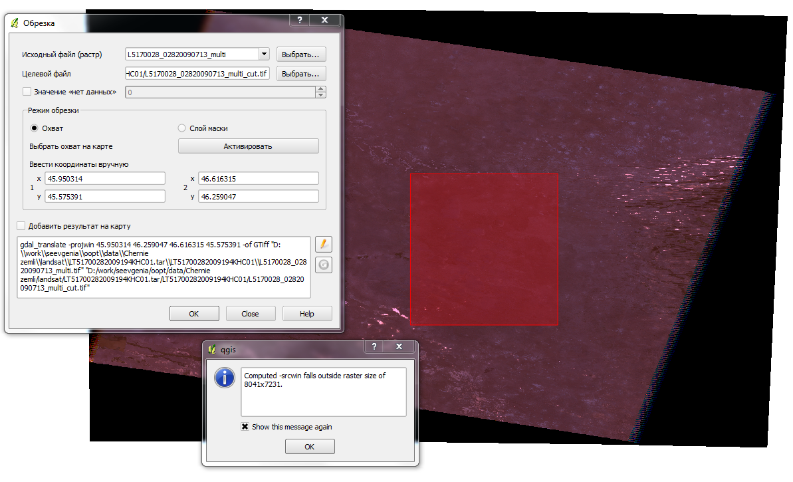This screenshot has height=482, width=793.
Task: Click OK on the qgis warning message
Action: pyautogui.click(x=309, y=446)
